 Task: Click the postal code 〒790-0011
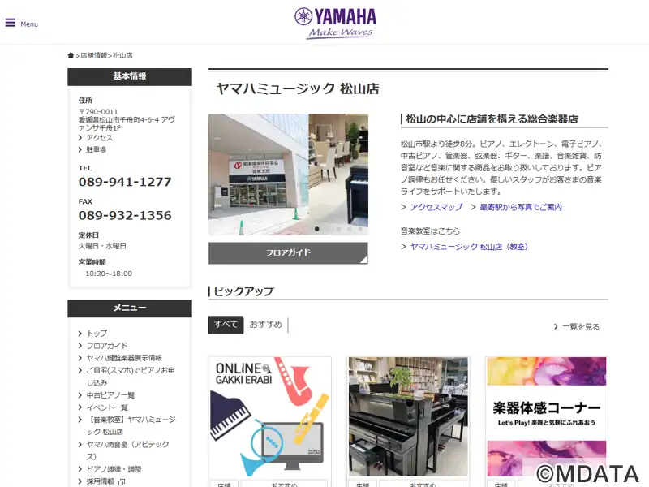coord(98,112)
